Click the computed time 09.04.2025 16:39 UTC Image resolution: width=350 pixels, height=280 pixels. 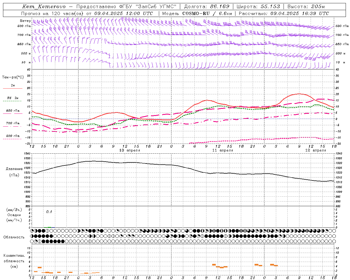300,13
